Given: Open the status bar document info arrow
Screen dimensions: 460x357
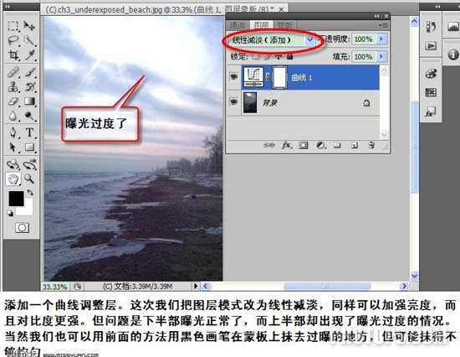Looking at the screenshot, I should pyautogui.click(x=196, y=286).
